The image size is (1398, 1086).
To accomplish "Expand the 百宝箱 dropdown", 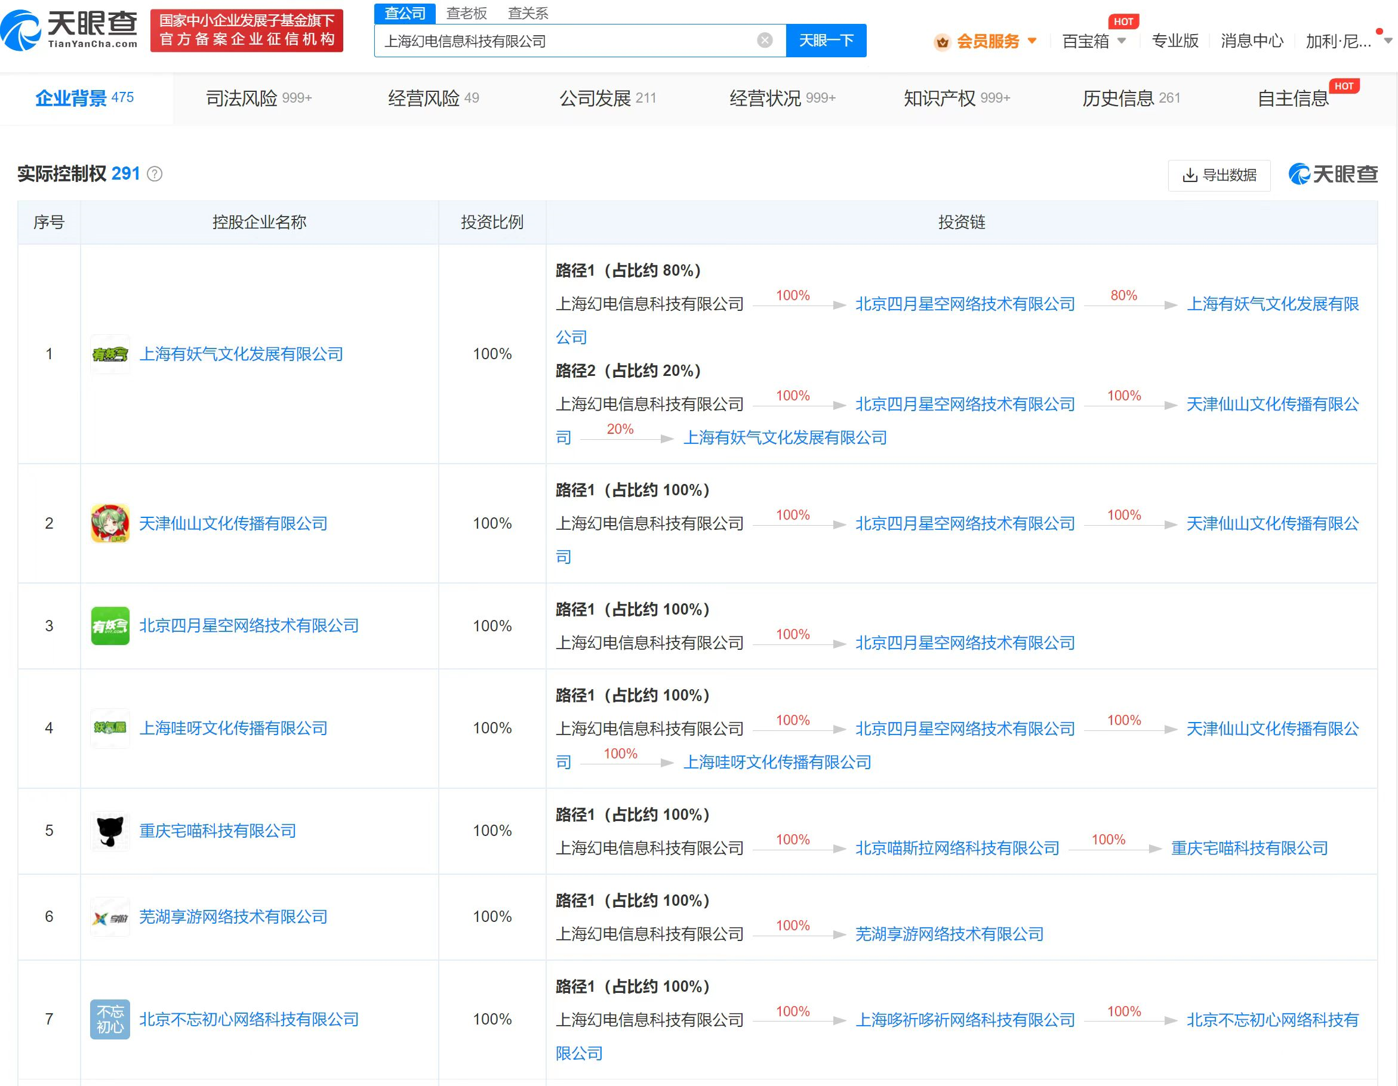I will click(1121, 41).
